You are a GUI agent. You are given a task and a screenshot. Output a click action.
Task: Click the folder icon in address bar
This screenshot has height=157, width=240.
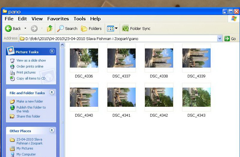[x=22, y=39]
